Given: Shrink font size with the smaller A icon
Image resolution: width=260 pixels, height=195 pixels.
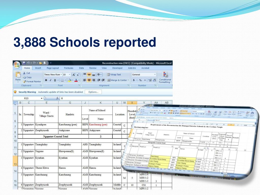Looking at the screenshot, I should (78, 75).
